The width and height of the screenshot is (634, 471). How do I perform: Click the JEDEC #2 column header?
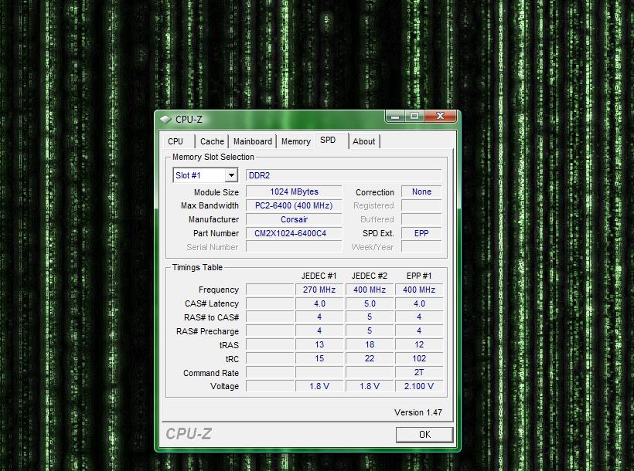(369, 276)
